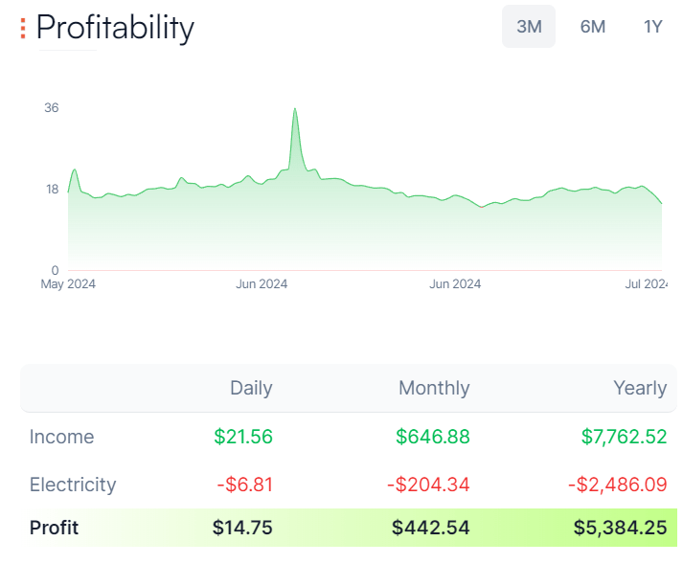Select the Daily column header
The image size is (683, 564).
pyautogui.click(x=251, y=388)
